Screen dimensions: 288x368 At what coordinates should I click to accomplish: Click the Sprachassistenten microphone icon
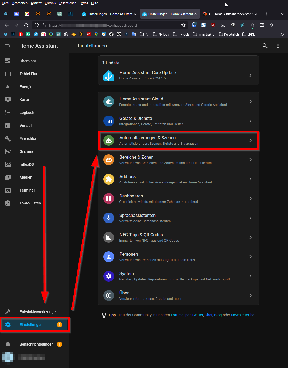coord(109,218)
